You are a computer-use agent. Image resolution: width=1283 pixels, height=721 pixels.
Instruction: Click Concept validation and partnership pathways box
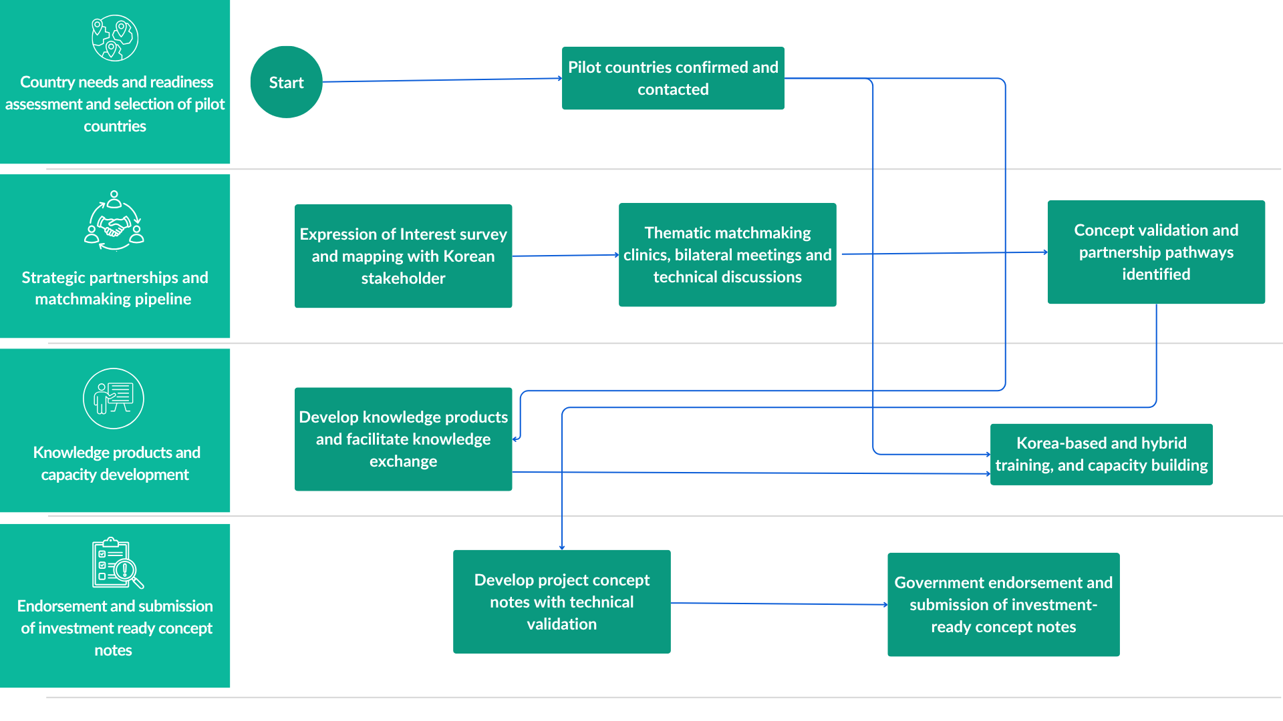point(1156,252)
